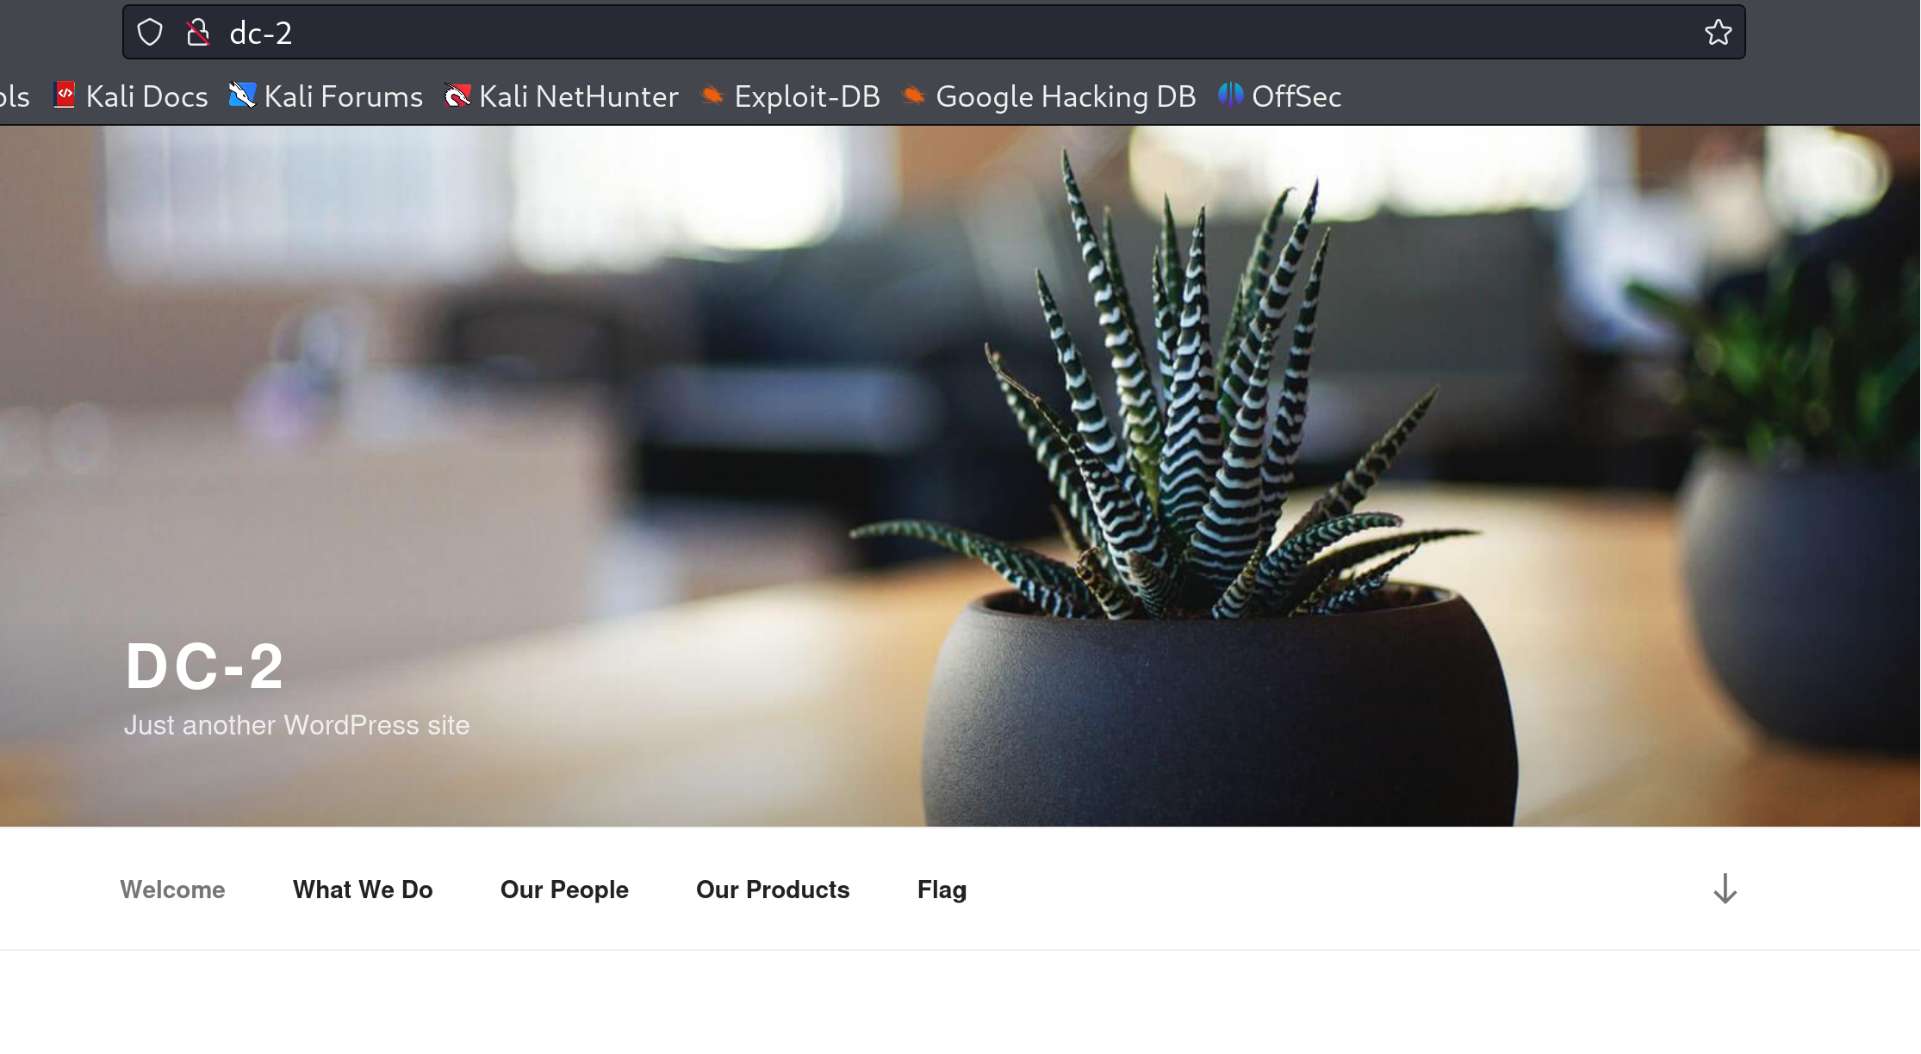Open the Welcome menu item
The height and width of the screenshot is (1054, 1921).
(x=172, y=890)
